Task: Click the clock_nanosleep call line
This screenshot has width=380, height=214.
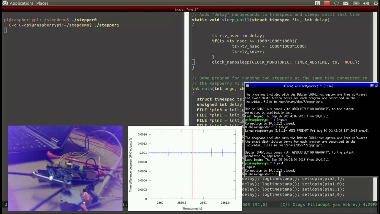Action: [x=285, y=62]
